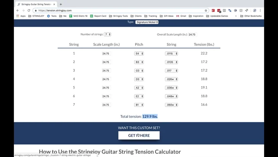278x157 pixels.
Task: Click the scale length field for string 4
Action: tap(106, 79)
